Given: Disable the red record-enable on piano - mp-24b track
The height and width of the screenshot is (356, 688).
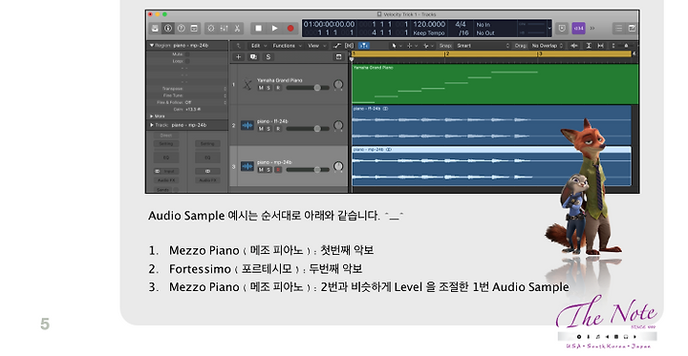Looking at the screenshot, I should coord(278,170).
